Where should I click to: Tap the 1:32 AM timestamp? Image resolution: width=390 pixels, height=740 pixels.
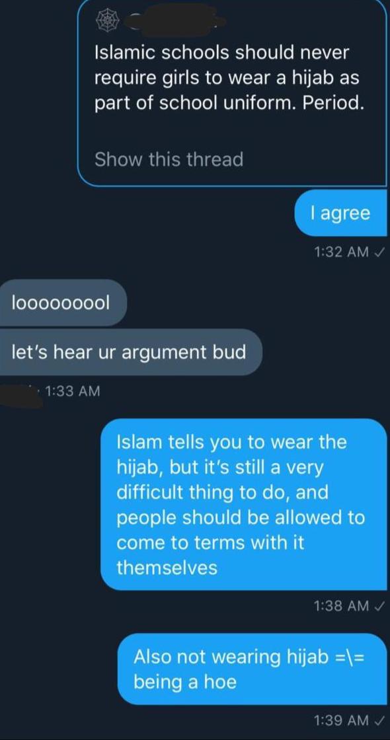(341, 252)
